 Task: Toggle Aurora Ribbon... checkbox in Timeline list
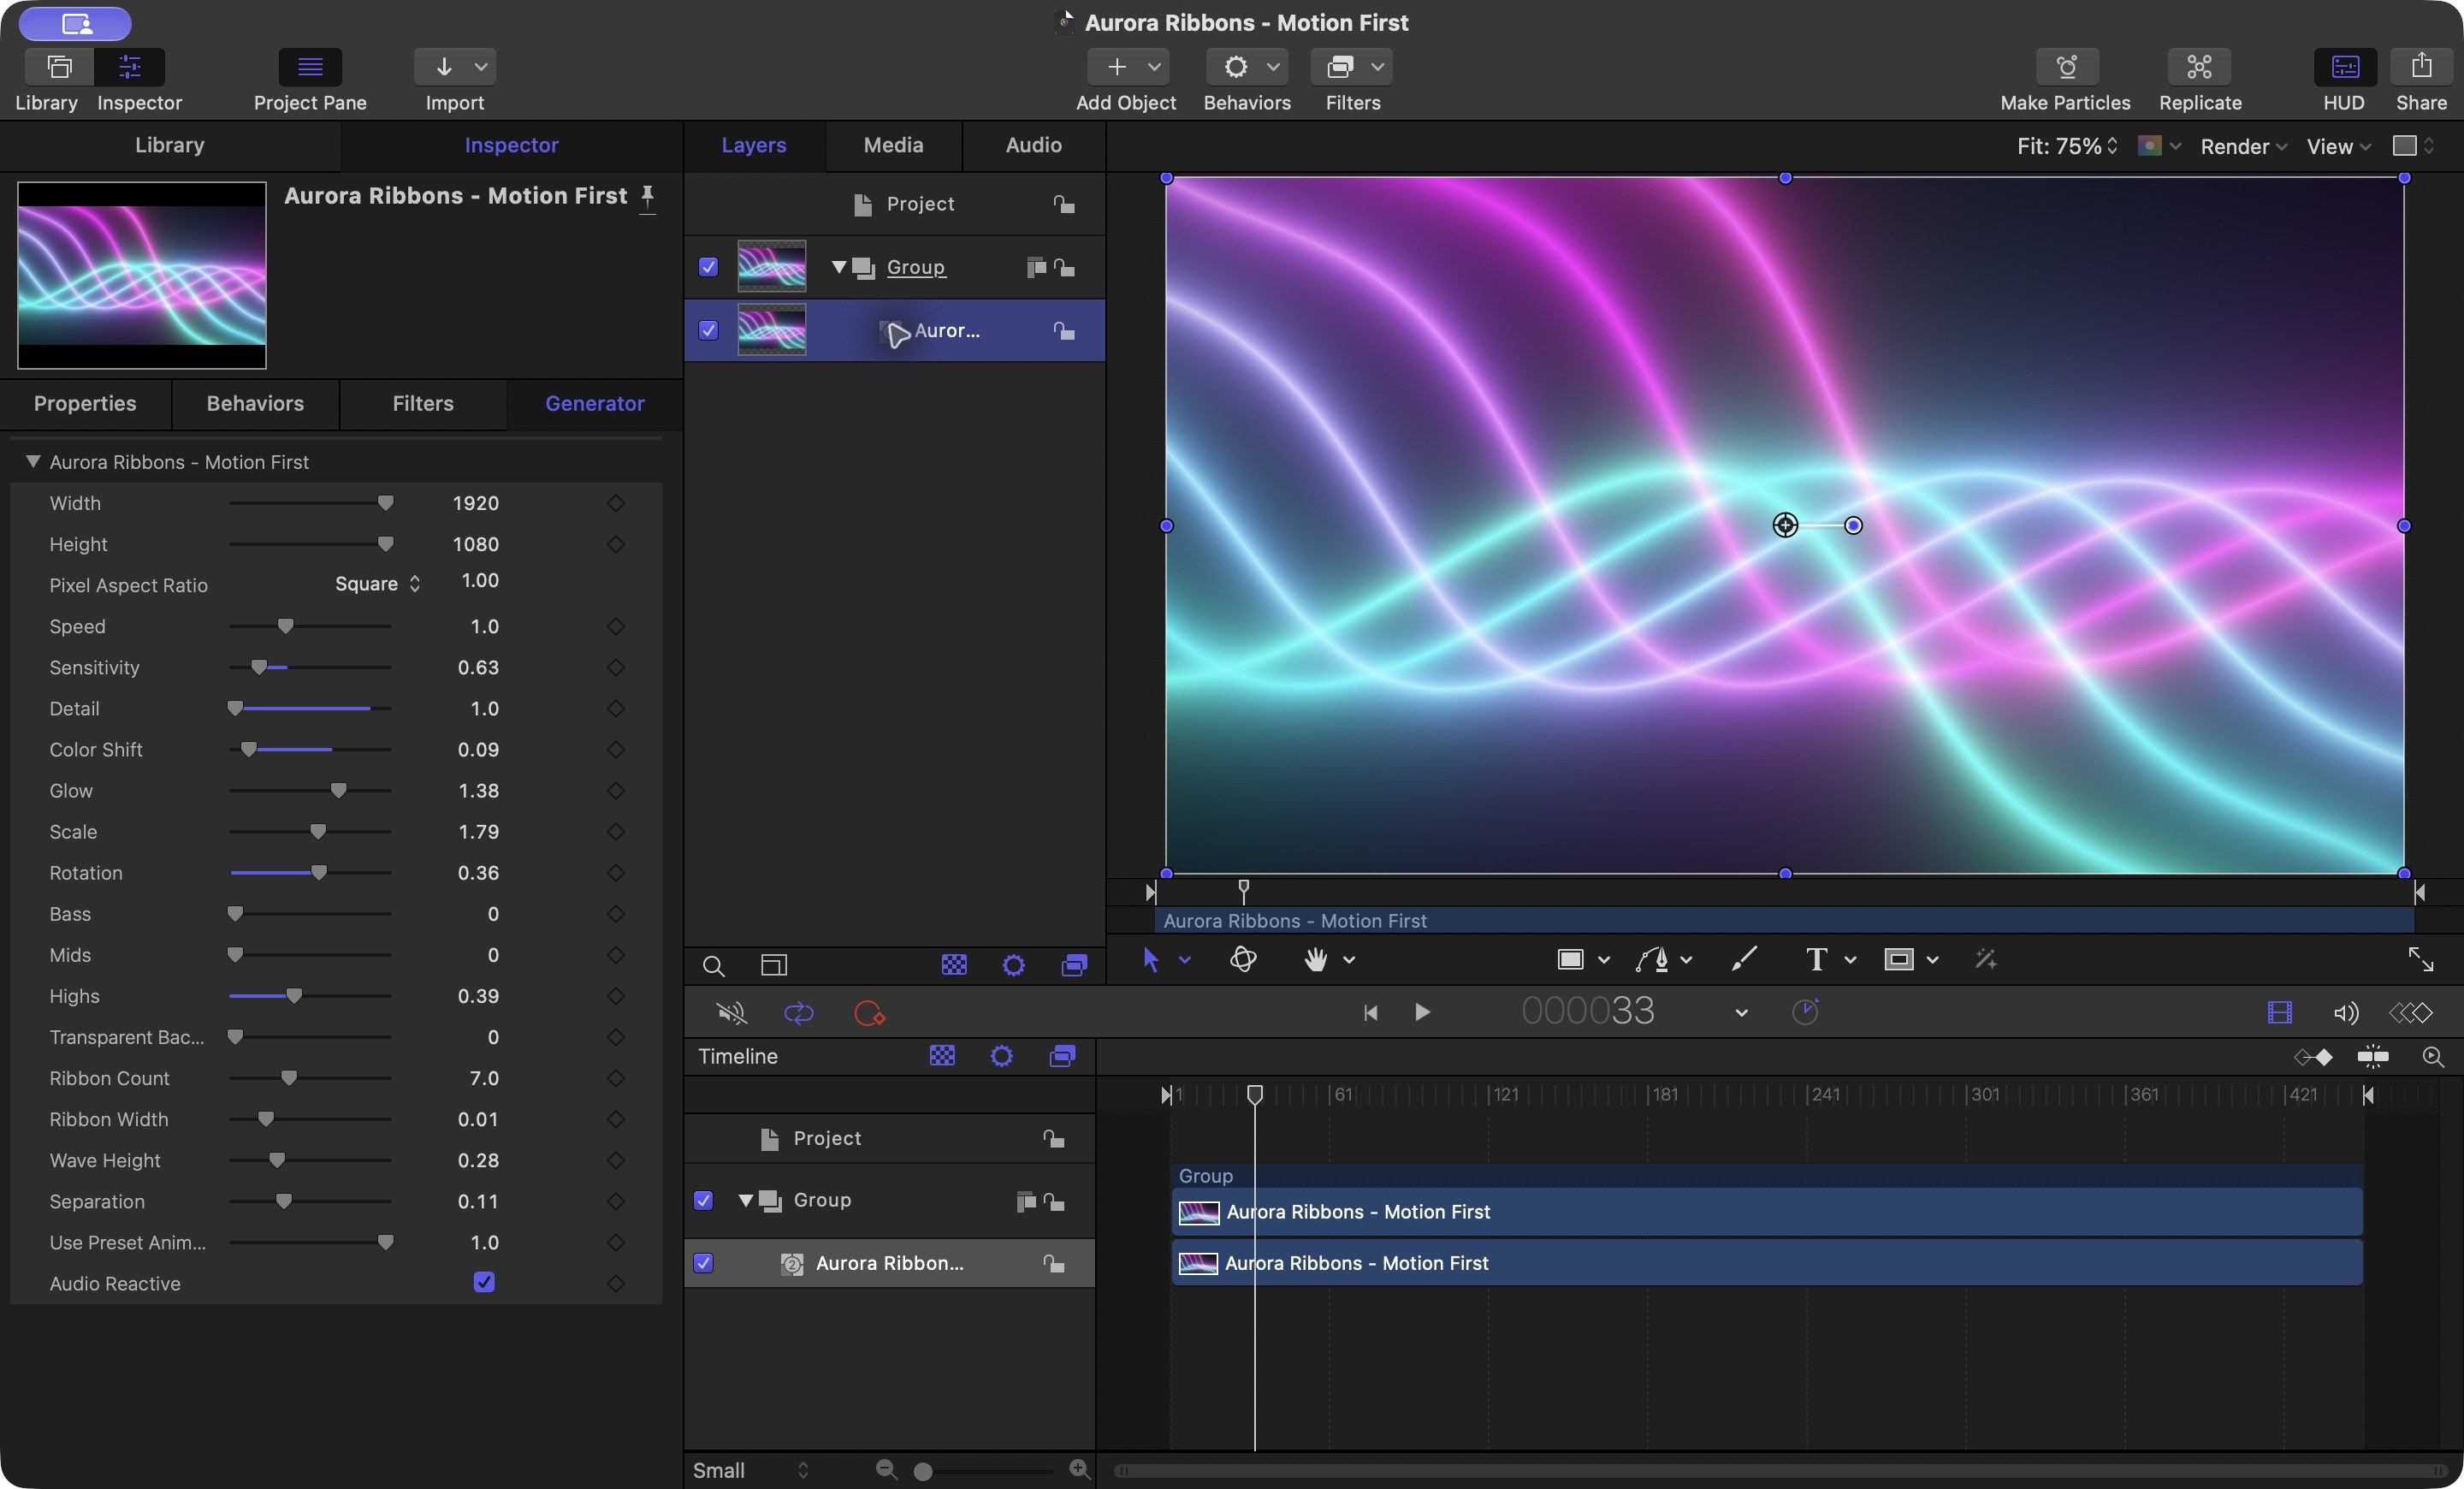click(x=703, y=1263)
